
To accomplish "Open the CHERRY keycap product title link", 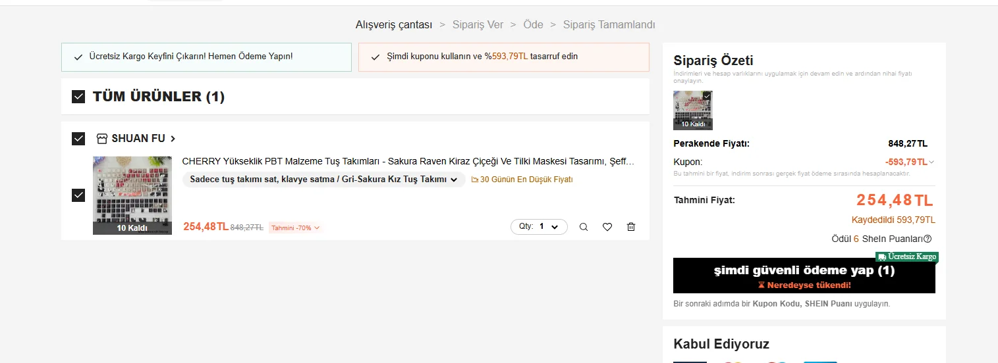I will click(408, 161).
